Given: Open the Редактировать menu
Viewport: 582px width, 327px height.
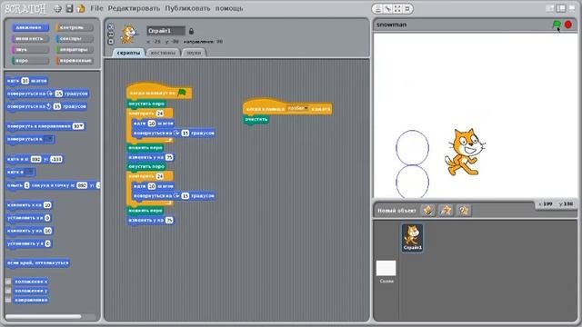Looking at the screenshot, I should (134, 8).
